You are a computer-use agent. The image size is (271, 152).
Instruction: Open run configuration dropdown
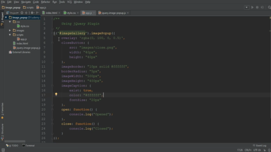pos(246,8)
